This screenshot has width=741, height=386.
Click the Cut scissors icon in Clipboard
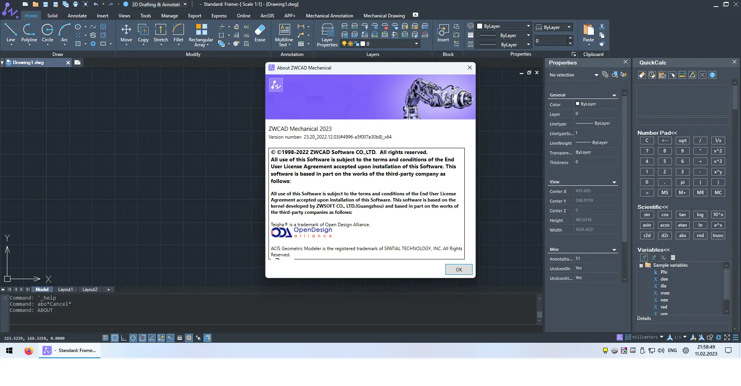602,27
